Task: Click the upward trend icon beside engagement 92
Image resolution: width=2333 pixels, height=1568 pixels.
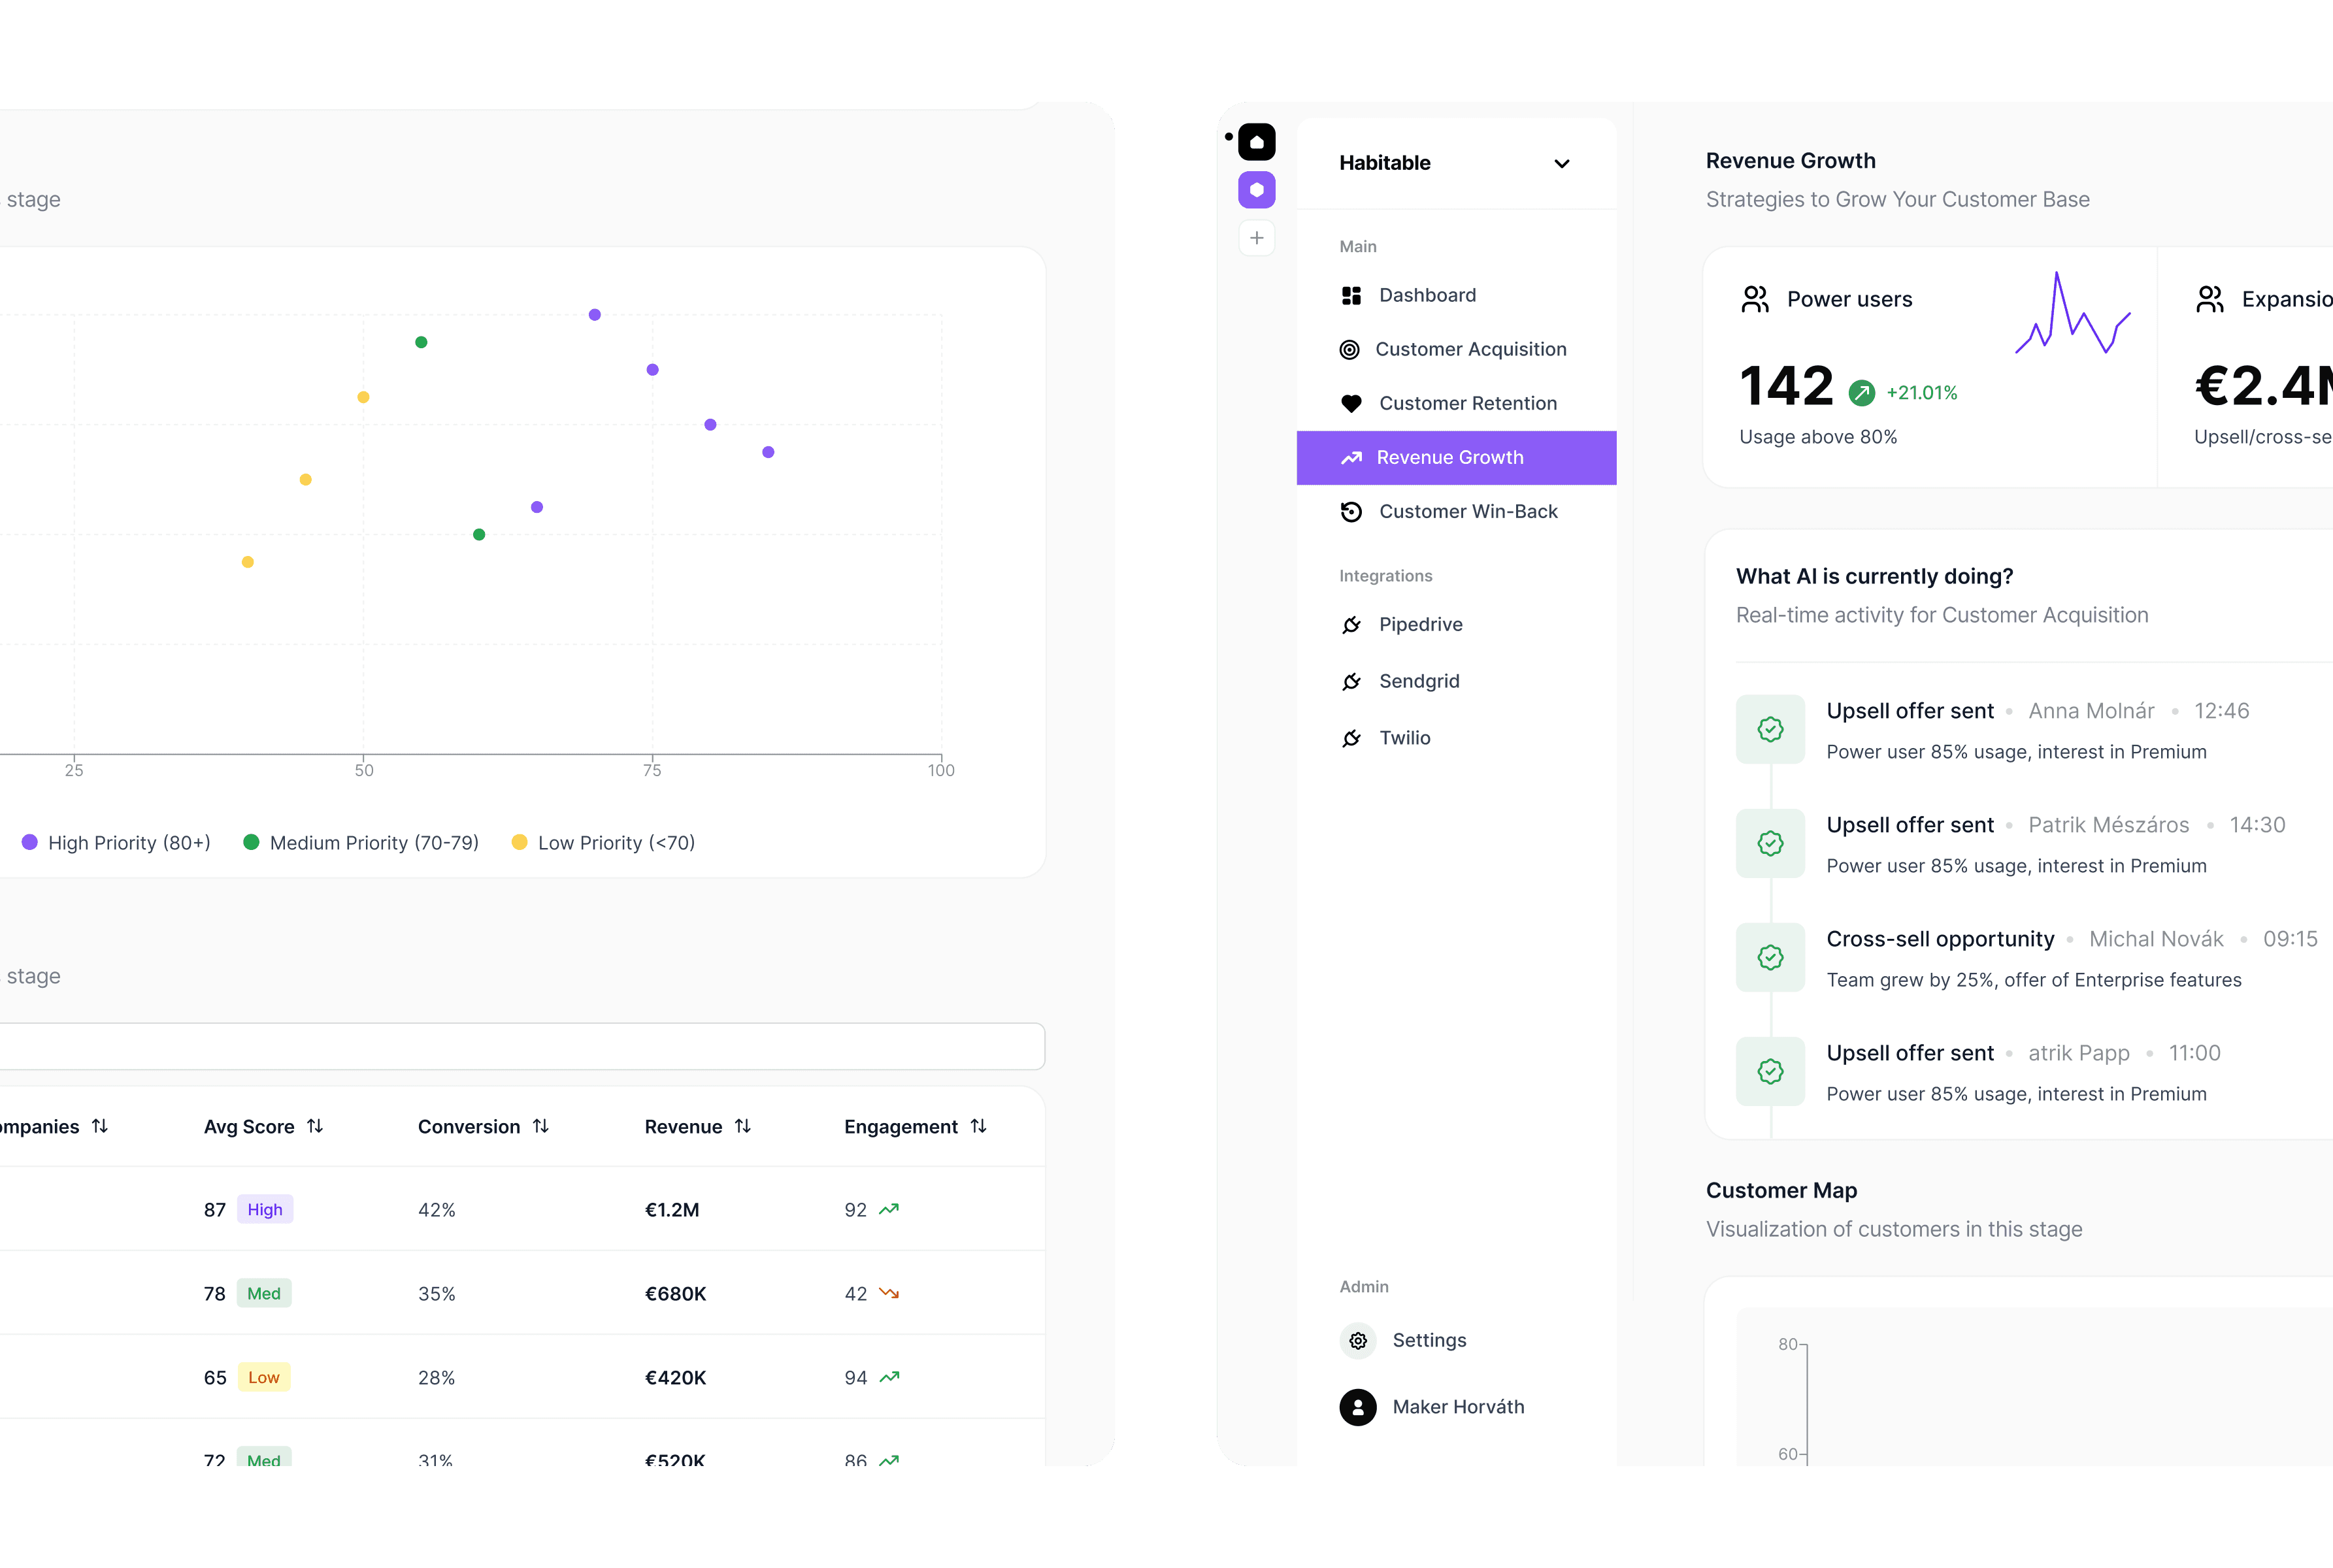Action: pos(889,1210)
